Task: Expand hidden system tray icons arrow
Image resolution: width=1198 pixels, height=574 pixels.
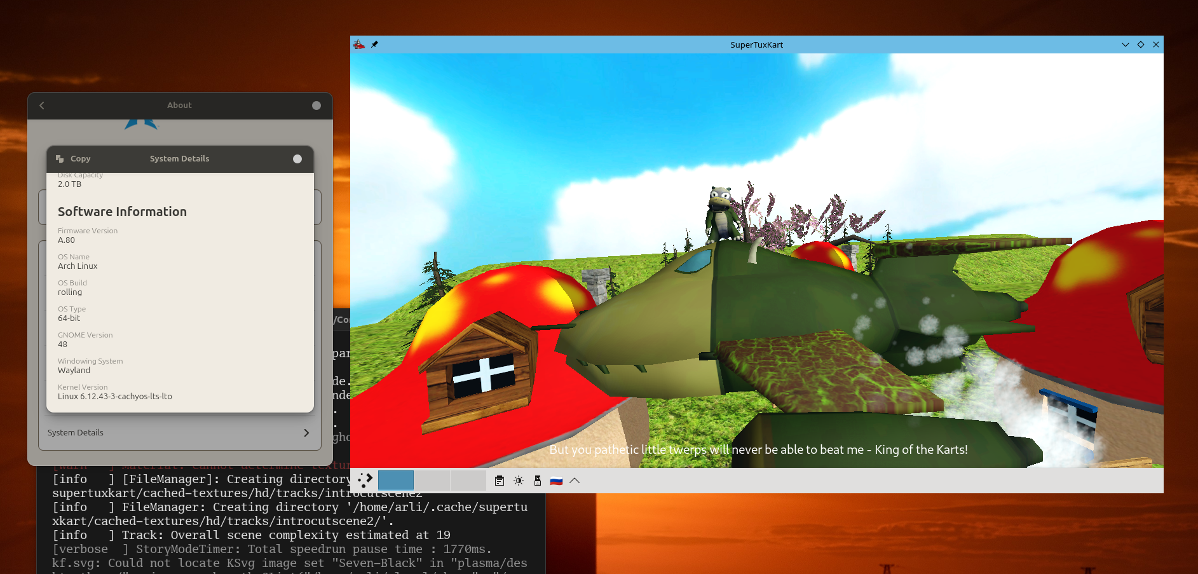Action: click(575, 481)
